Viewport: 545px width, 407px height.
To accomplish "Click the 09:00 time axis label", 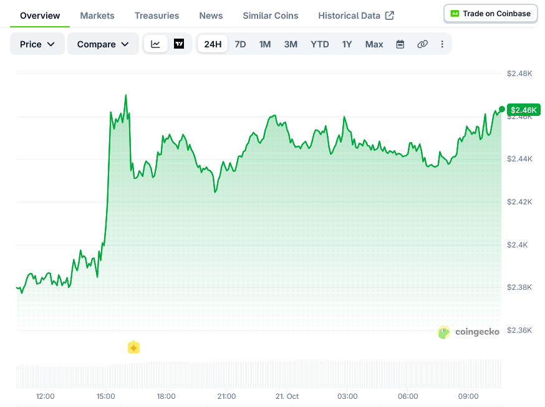I will tap(468, 396).
